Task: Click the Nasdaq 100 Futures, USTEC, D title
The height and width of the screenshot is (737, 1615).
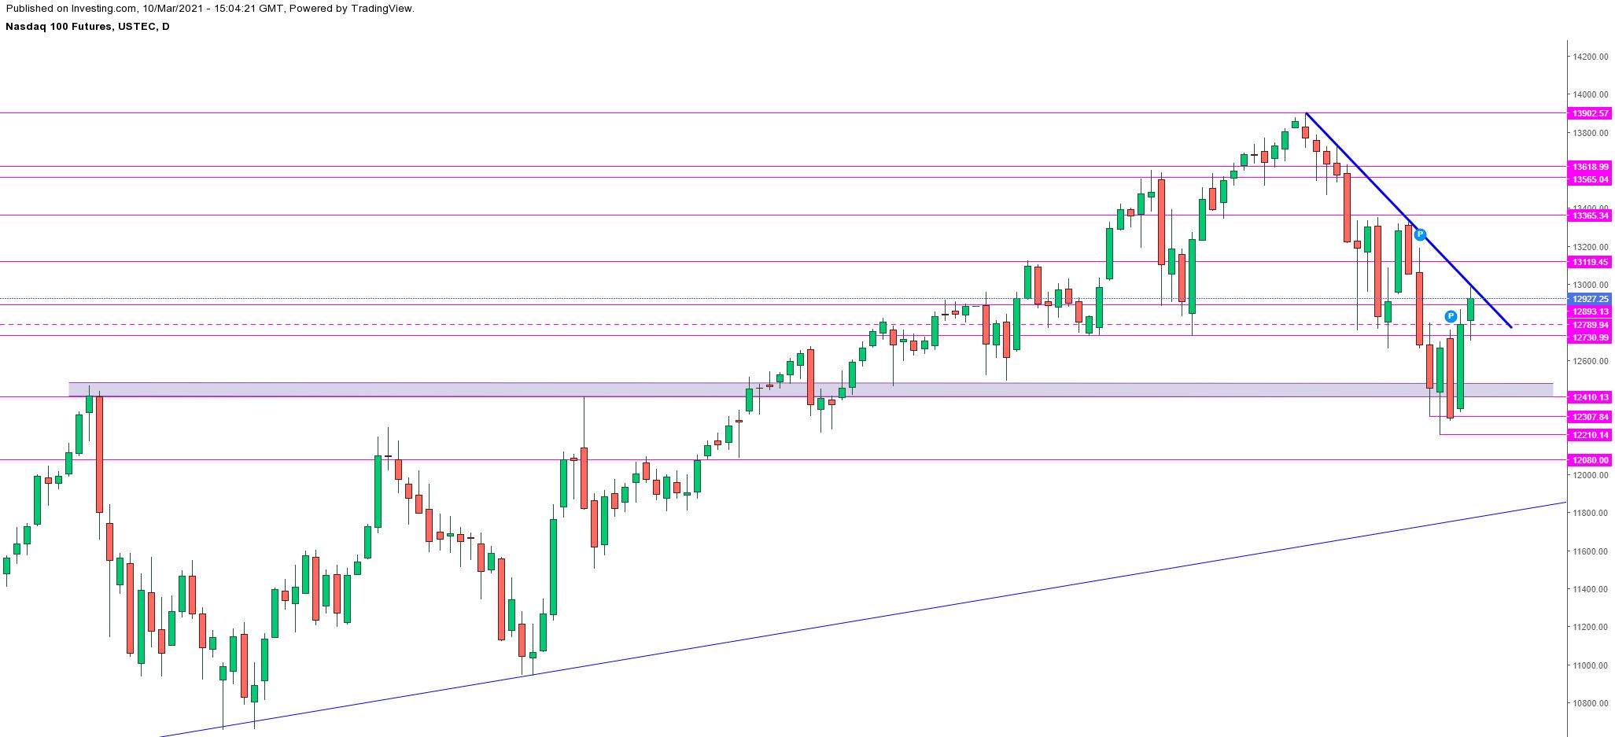Action: 87,27
